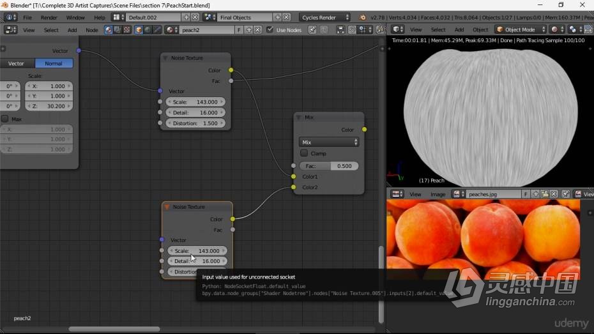Toggle fake user F for peach2 material
This screenshot has height=334, width=594.
click(x=239, y=30)
